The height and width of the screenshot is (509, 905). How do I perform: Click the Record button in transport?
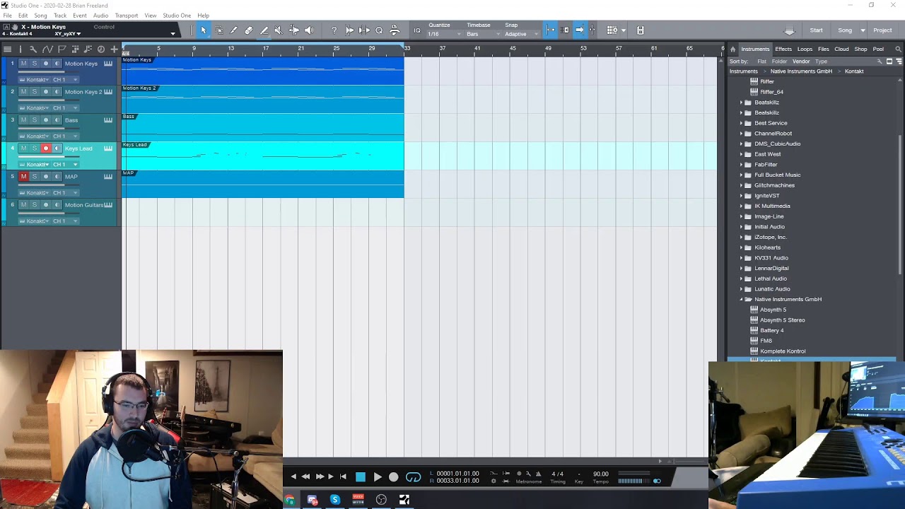[394, 477]
